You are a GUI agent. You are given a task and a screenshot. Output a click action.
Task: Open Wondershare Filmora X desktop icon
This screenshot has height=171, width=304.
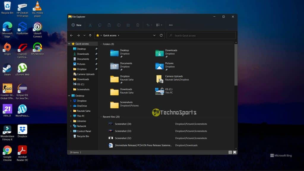click(x=7, y=133)
